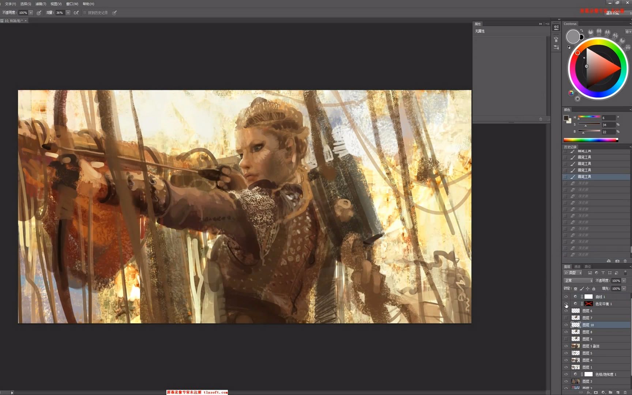The image size is (632, 395).
Task: Delete adjustment in Properties panel trash icon
Action: click(x=541, y=119)
